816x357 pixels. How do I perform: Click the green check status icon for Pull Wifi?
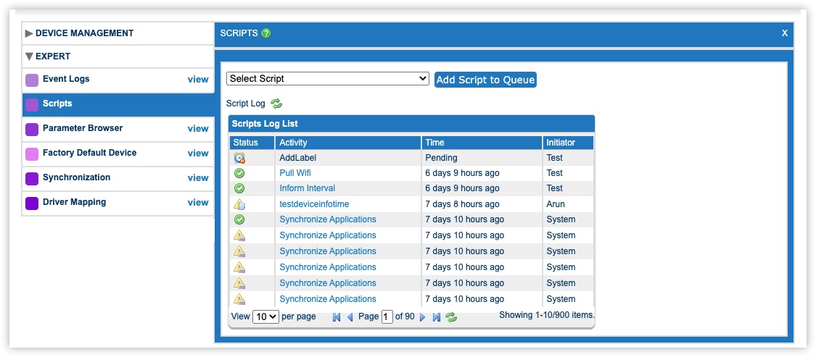pos(239,173)
